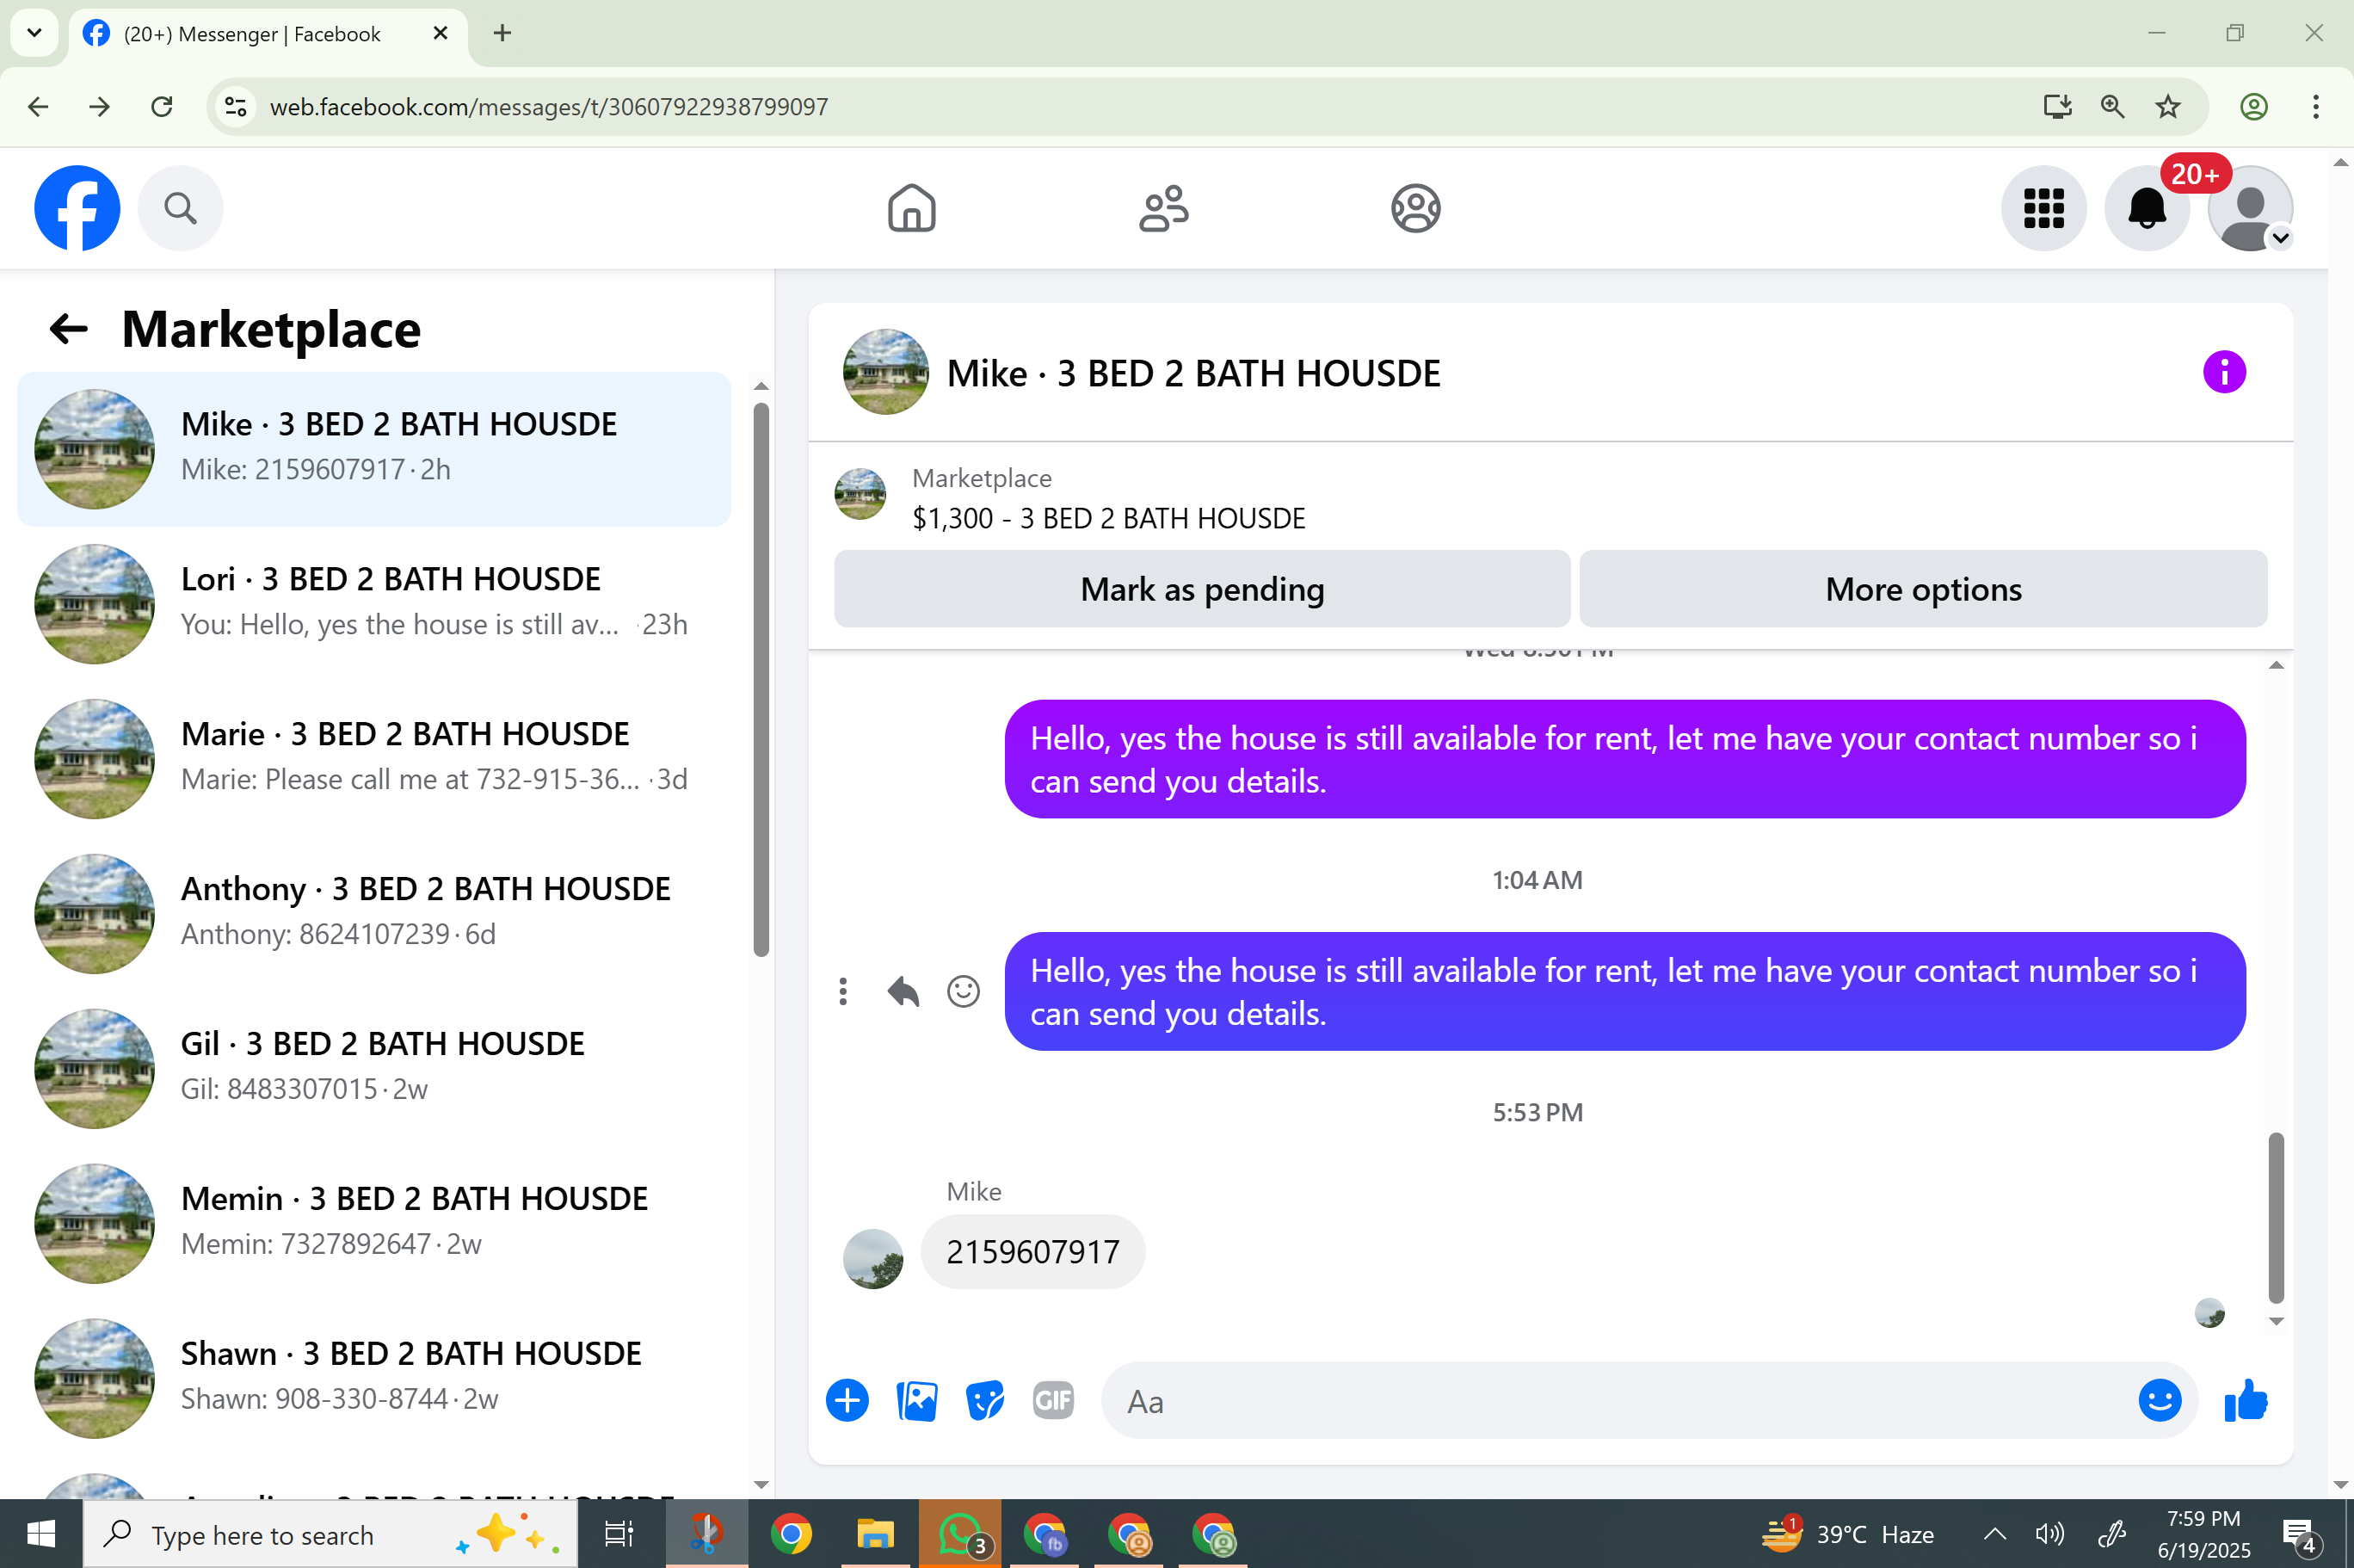Screen dimensions: 2354x1568
Task: Open the Chrome profile icon
Action: 2253,106
